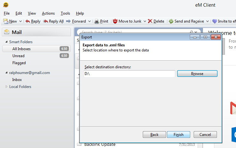Screen dimensions: 236x148
Task: Open the File menu
Action: coord(7,13)
